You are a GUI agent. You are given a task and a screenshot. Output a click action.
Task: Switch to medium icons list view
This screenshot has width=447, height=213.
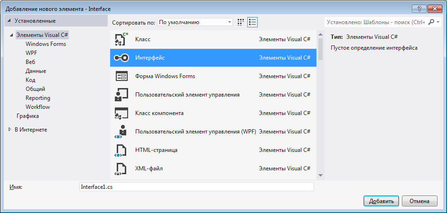[252, 22]
